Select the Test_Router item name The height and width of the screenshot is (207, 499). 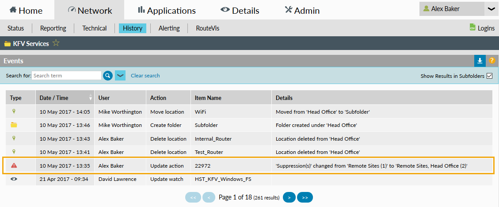click(x=209, y=152)
